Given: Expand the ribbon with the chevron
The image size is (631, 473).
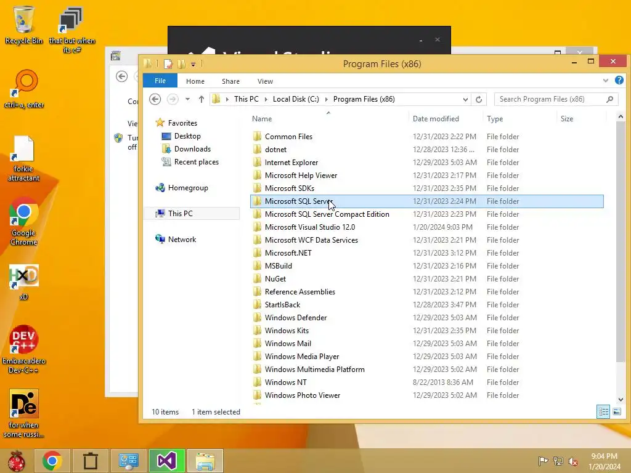Looking at the screenshot, I should tap(605, 81).
